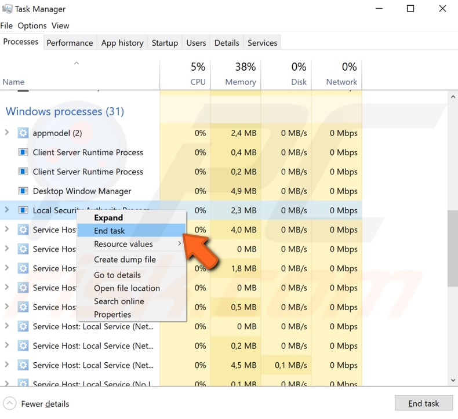
Task: Open the Options menu
Action: 32,25
